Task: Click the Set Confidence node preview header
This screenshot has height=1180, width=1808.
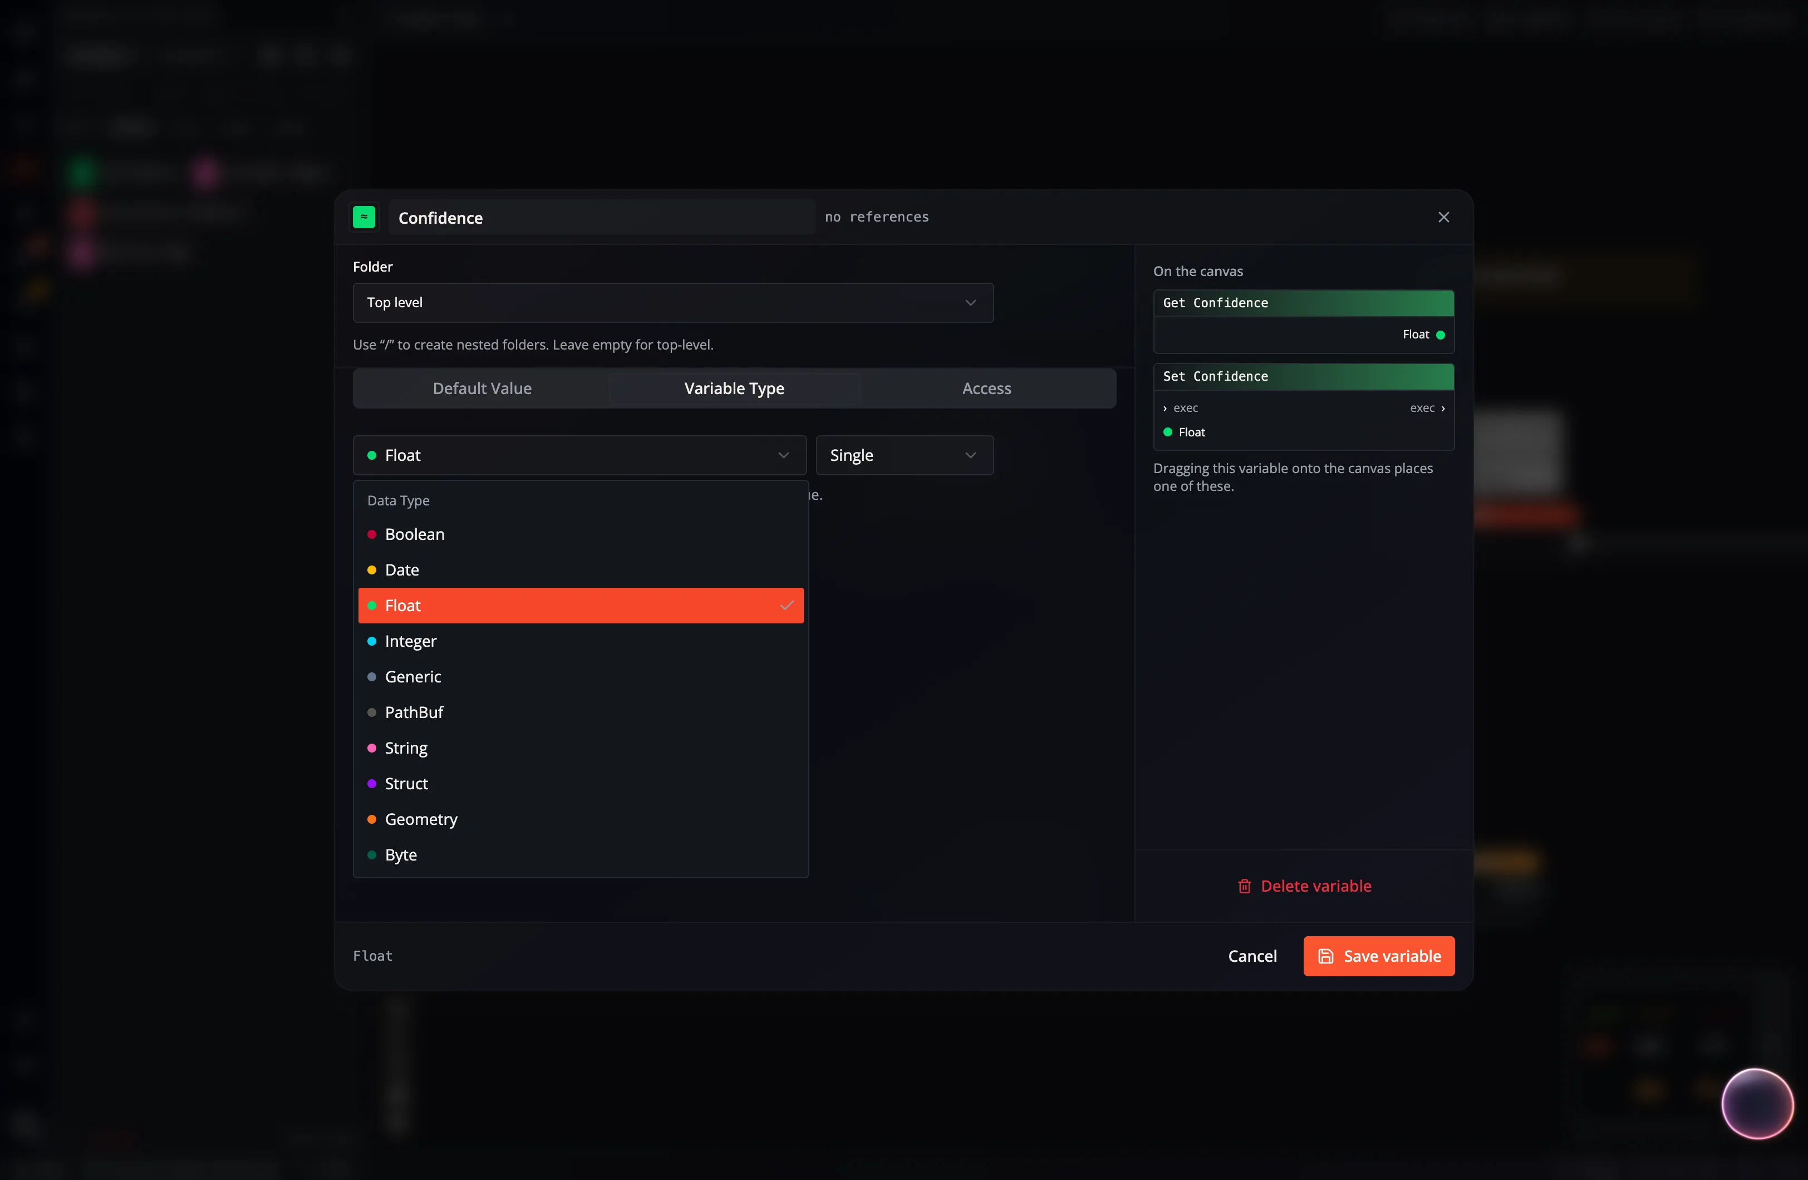Action: pyautogui.click(x=1304, y=377)
